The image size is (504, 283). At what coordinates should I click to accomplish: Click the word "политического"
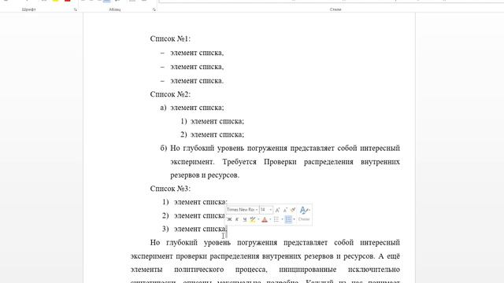198,270
